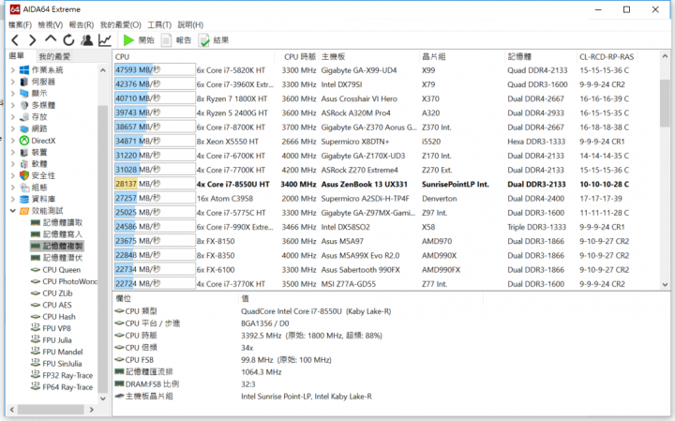The image size is (675, 421).
Task: Select the CPU PhotoWorxx benchmark
Action: 69,281
